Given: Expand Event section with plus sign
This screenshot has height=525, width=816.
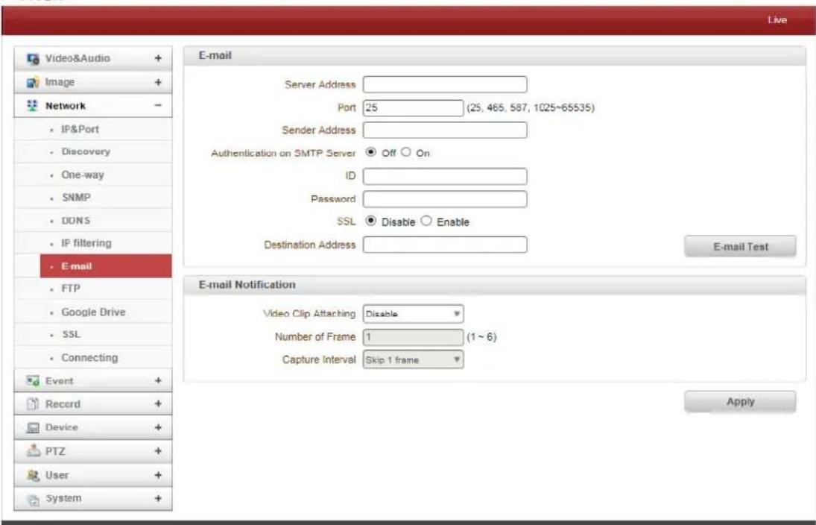Looking at the screenshot, I should (158, 381).
